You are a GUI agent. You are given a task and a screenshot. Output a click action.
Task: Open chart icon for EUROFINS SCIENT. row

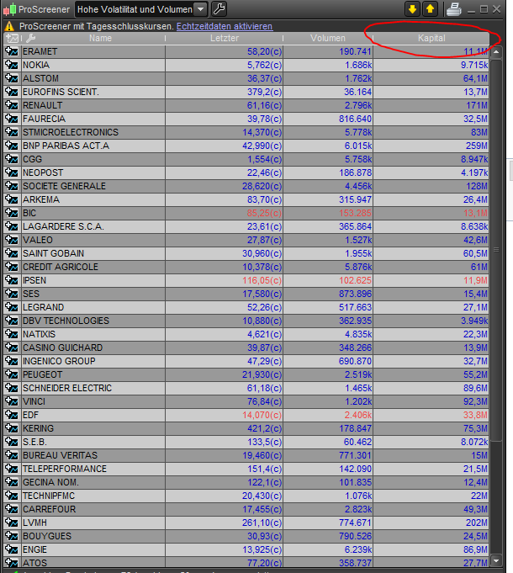pos(12,92)
